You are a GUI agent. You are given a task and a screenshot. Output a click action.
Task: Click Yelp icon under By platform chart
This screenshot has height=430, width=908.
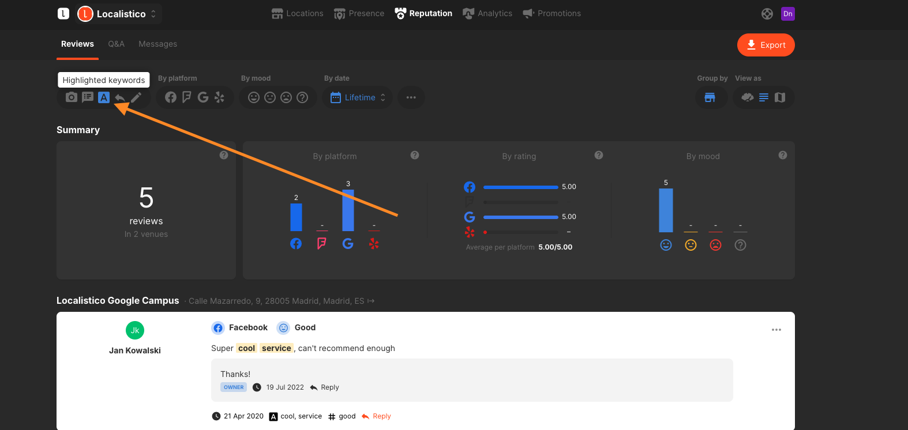pos(374,244)
